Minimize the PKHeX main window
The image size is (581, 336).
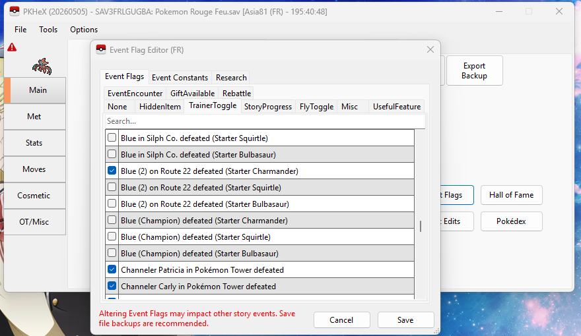coord(499,11)
